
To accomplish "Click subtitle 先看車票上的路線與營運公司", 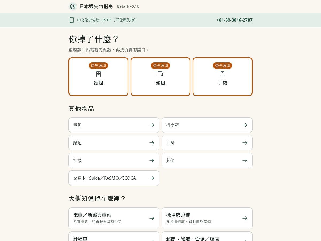I will click(x=97, y=222).
